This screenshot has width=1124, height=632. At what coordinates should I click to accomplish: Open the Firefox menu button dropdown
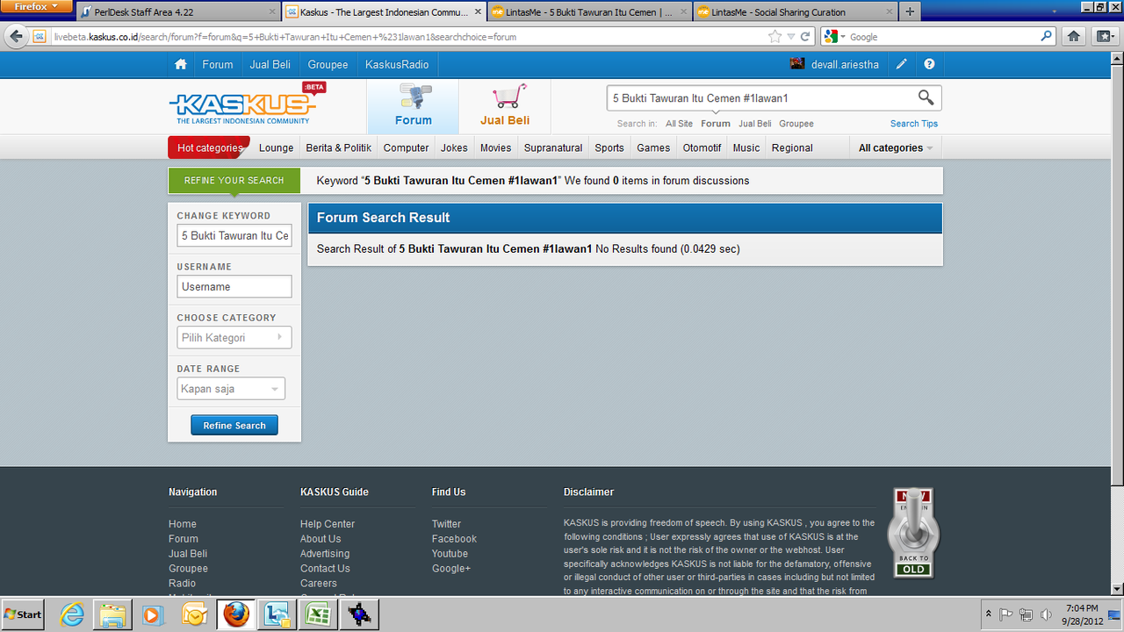tap(36, 7)
